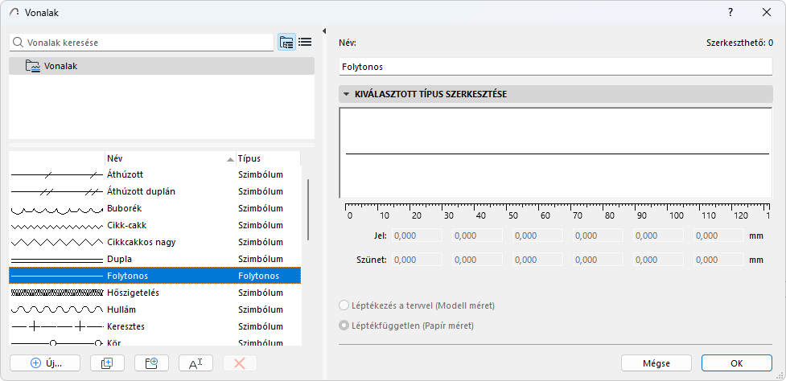Close the Vonalak dialog window
This screenshot has width=786, height=381.
(767, 13)
